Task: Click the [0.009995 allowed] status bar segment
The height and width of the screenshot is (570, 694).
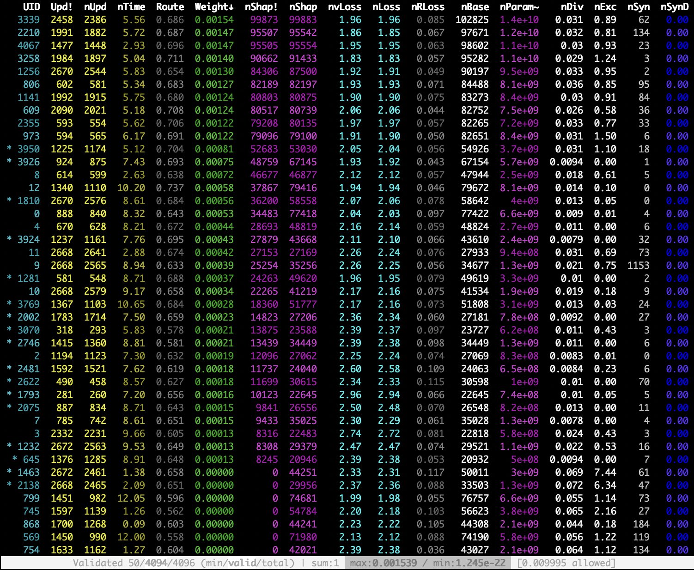Action: click(x=566, y=563)
